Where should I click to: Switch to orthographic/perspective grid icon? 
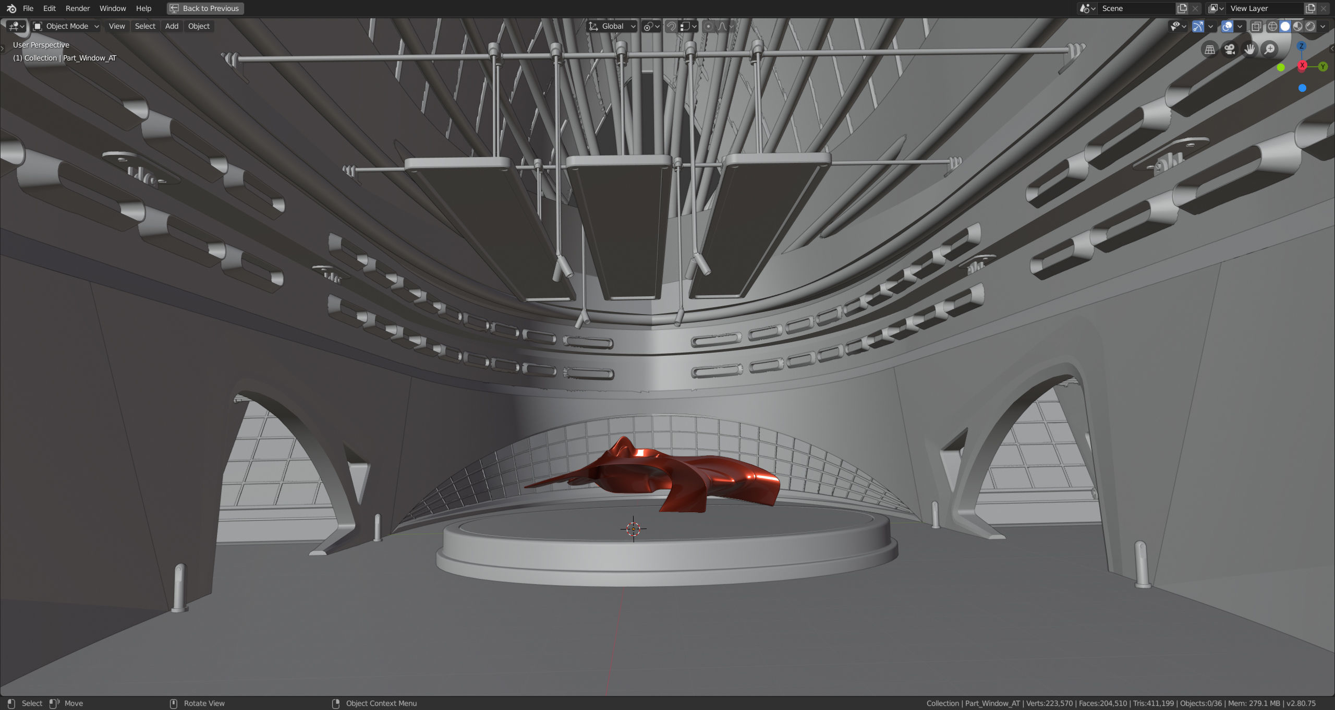(1210, 50)
